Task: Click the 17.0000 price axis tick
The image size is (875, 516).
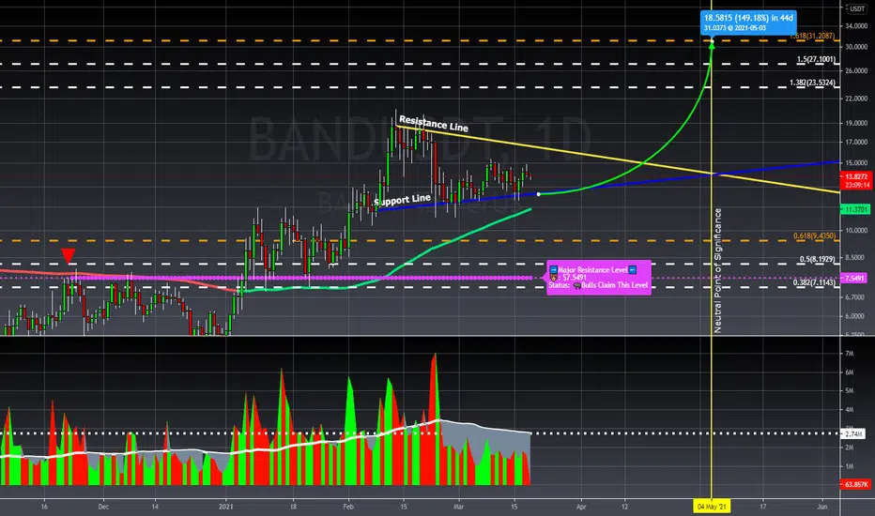Action: point(856,143)
